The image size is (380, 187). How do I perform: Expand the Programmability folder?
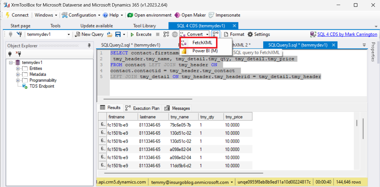[x=18, y=80]
